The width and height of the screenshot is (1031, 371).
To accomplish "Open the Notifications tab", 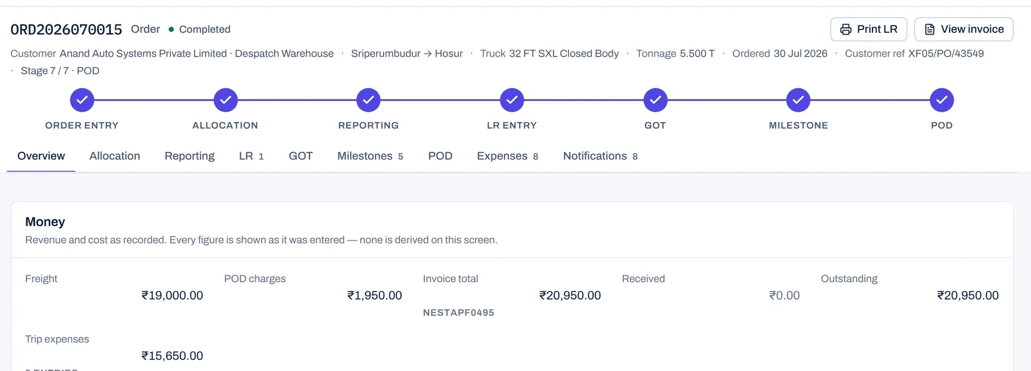I will (601, 156).
